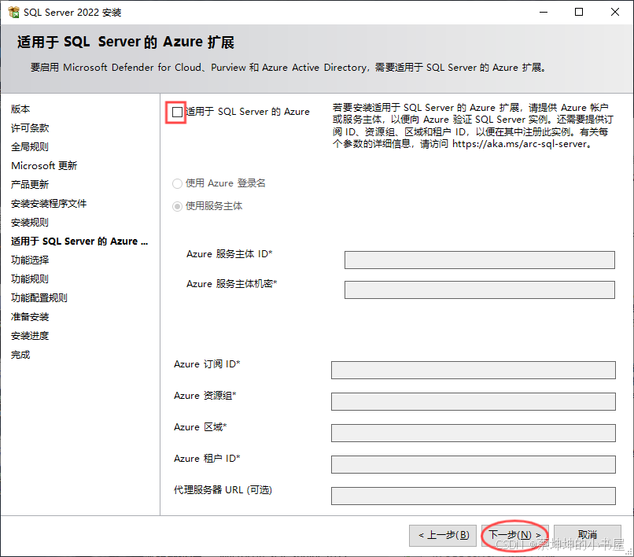Select the Microsoft 更新 step in sidebar
Image resolution: width=634 pixels, height=557 pixels.
coord(44,166)
